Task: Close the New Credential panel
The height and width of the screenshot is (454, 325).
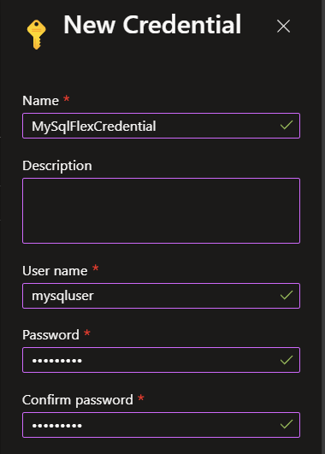Action: (x=283, y=27)
